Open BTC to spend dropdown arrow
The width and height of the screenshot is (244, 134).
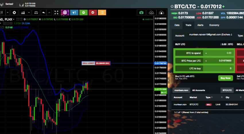click(206, 53)
